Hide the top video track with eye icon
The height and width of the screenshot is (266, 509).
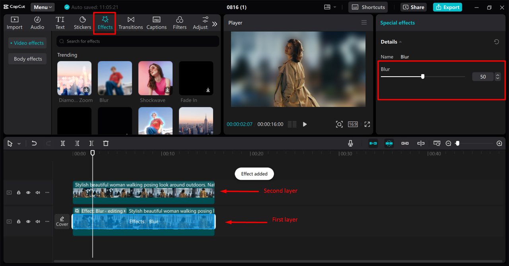coord(28,193)
